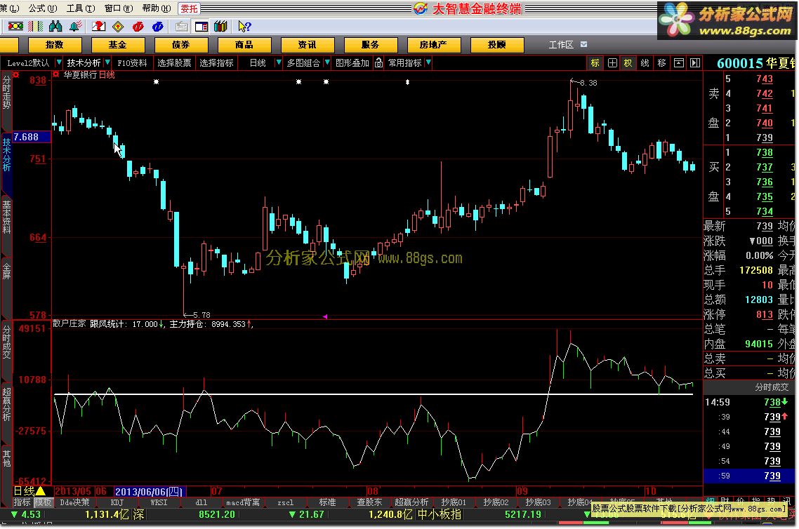
Task: Toggle the 线 drawing button
Action: coord(645,62)
